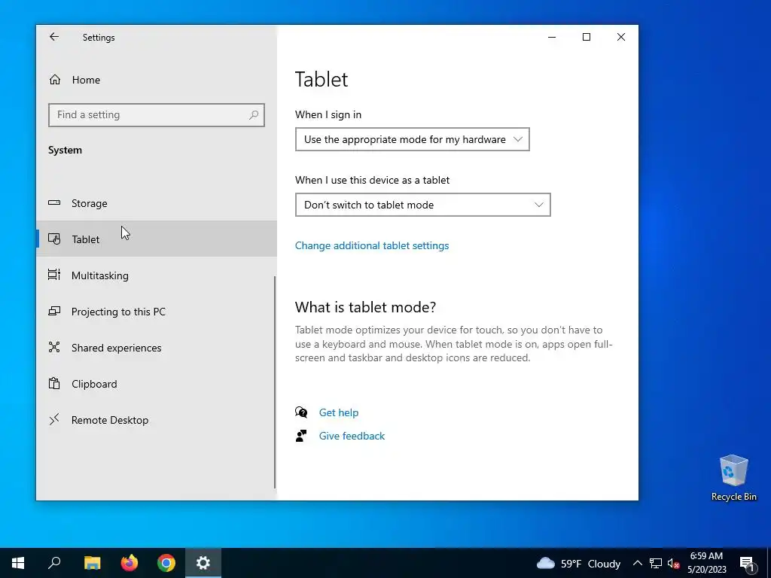
Task: Click the Get help chat icon
Action: [301, 412]
